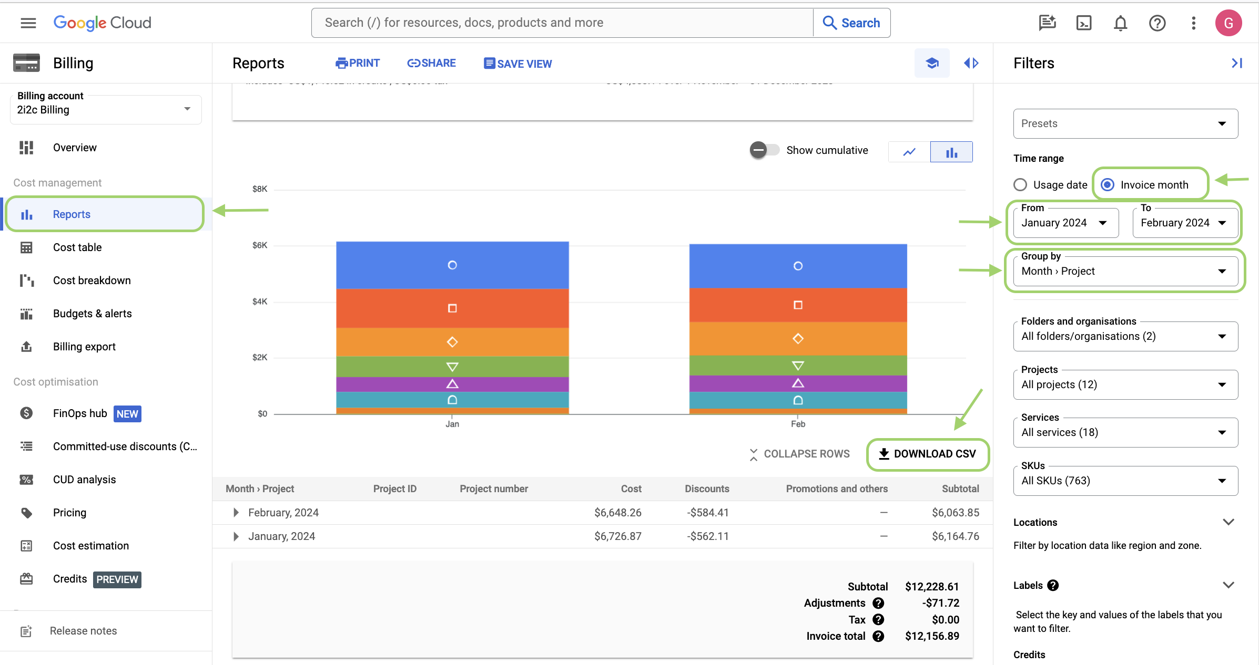Open the SKUs filter dropdown
This screenshot has height=665, width=1259.
(x=1125, y=481)
